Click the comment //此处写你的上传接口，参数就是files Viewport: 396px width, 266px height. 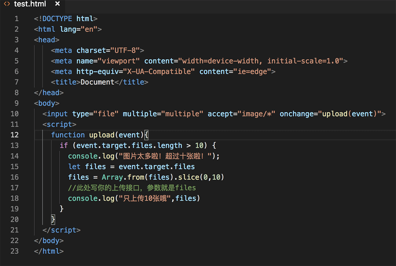[132, 188]
